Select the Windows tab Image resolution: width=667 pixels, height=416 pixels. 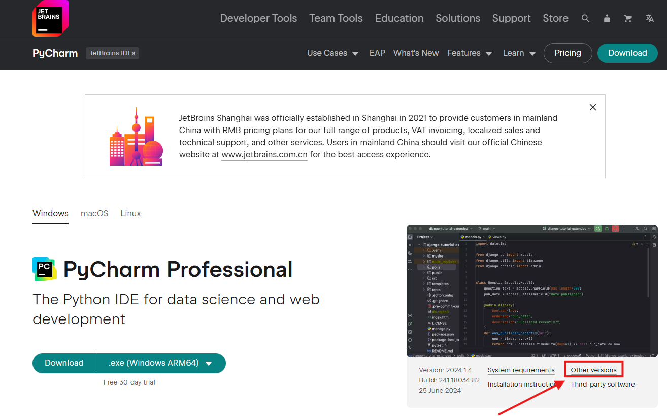point(50,214)
